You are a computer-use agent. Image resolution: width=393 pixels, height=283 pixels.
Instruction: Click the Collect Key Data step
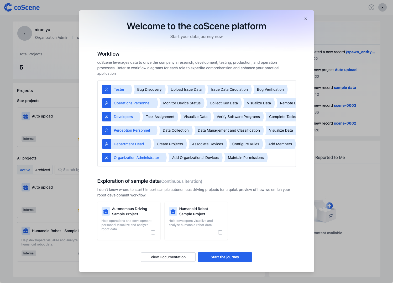click(224, 103)
